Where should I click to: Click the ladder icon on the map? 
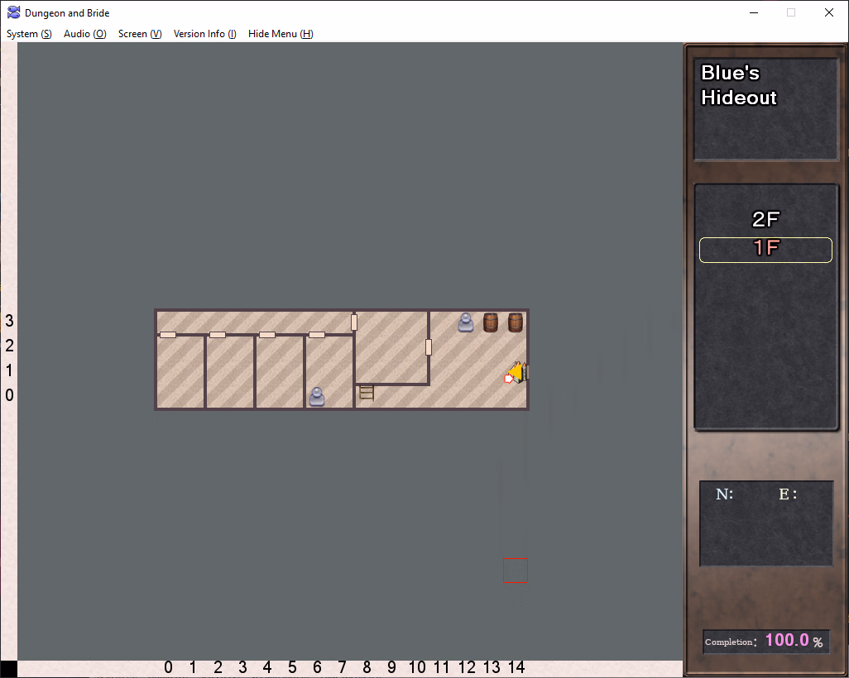pos(367,392)
